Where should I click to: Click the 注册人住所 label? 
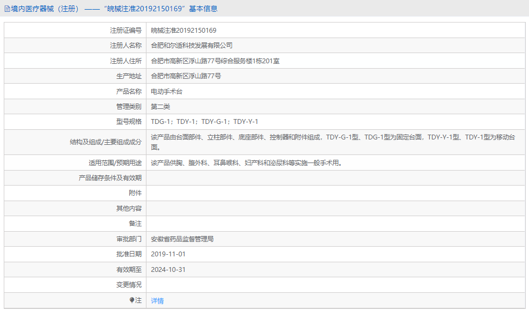click(x=126, y=61)
